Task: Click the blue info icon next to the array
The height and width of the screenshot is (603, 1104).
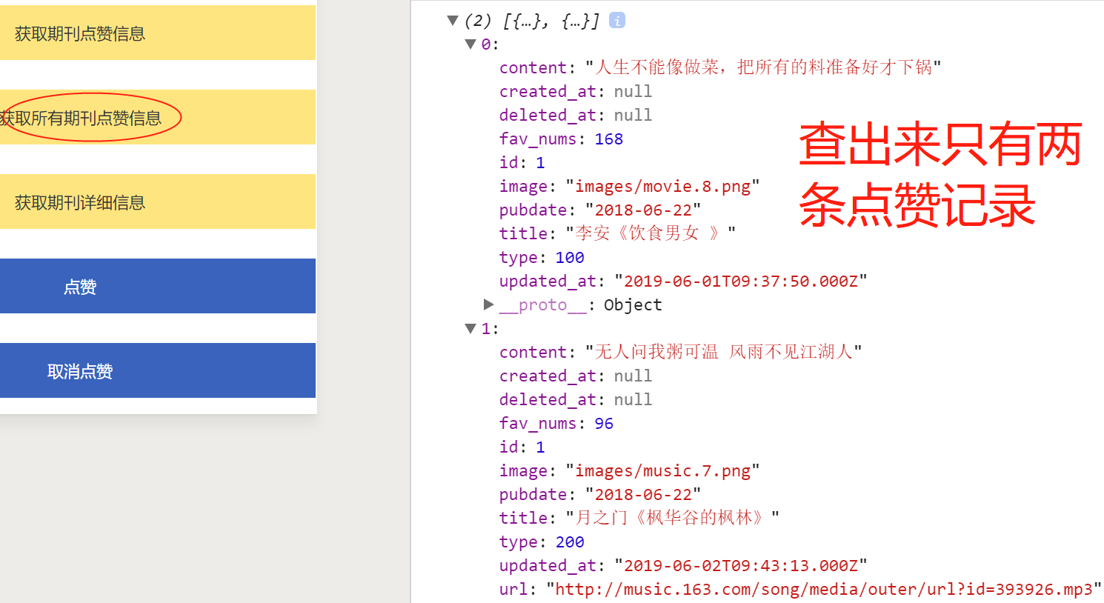Action: click(617, 21)
